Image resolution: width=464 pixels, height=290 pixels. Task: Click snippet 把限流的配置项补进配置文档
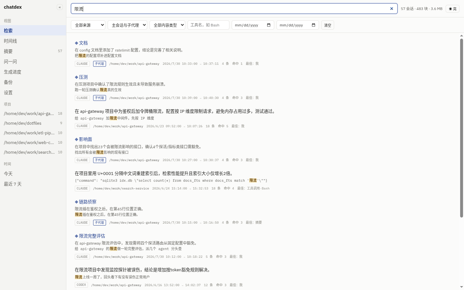pyautogui.click(x=98, y=55)
